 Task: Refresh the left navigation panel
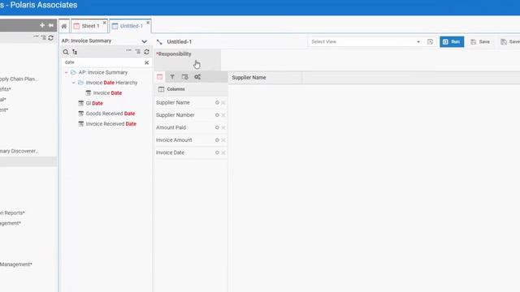[x=50, y=38]
